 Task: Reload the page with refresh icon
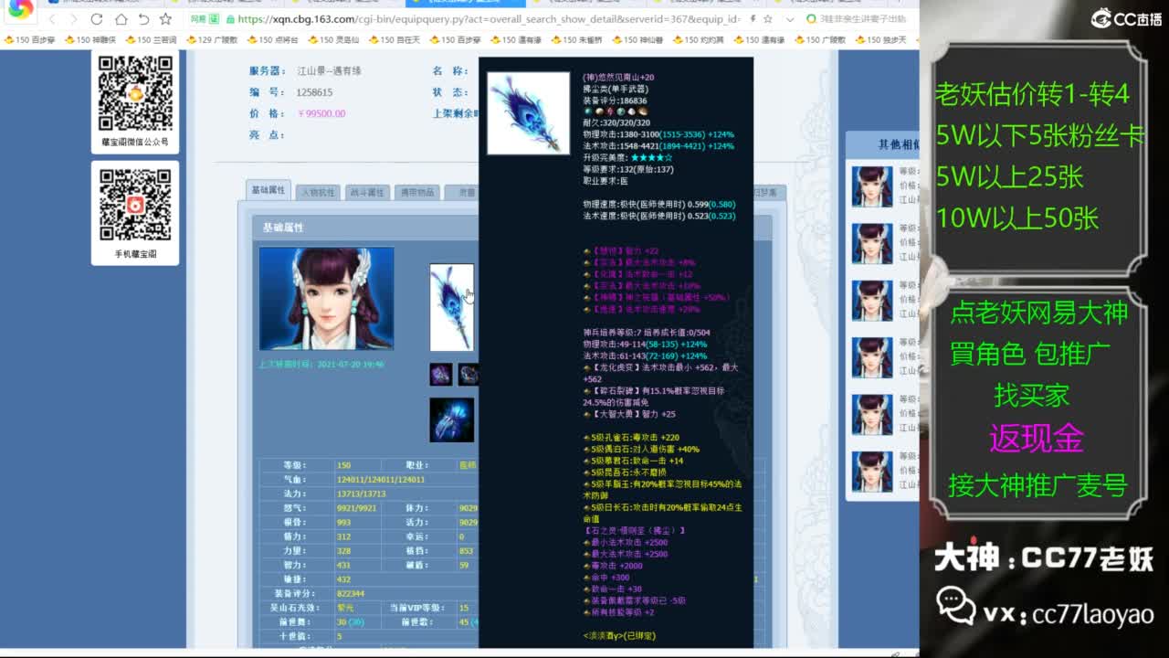(97, 19)
